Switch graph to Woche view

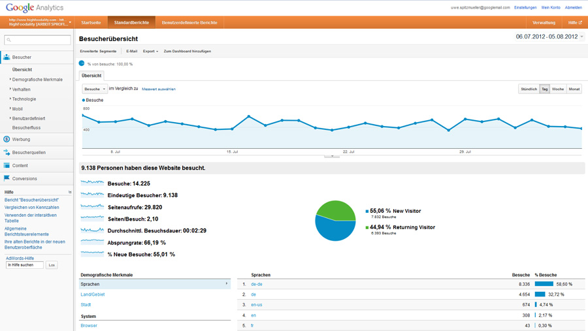(558, 89)
